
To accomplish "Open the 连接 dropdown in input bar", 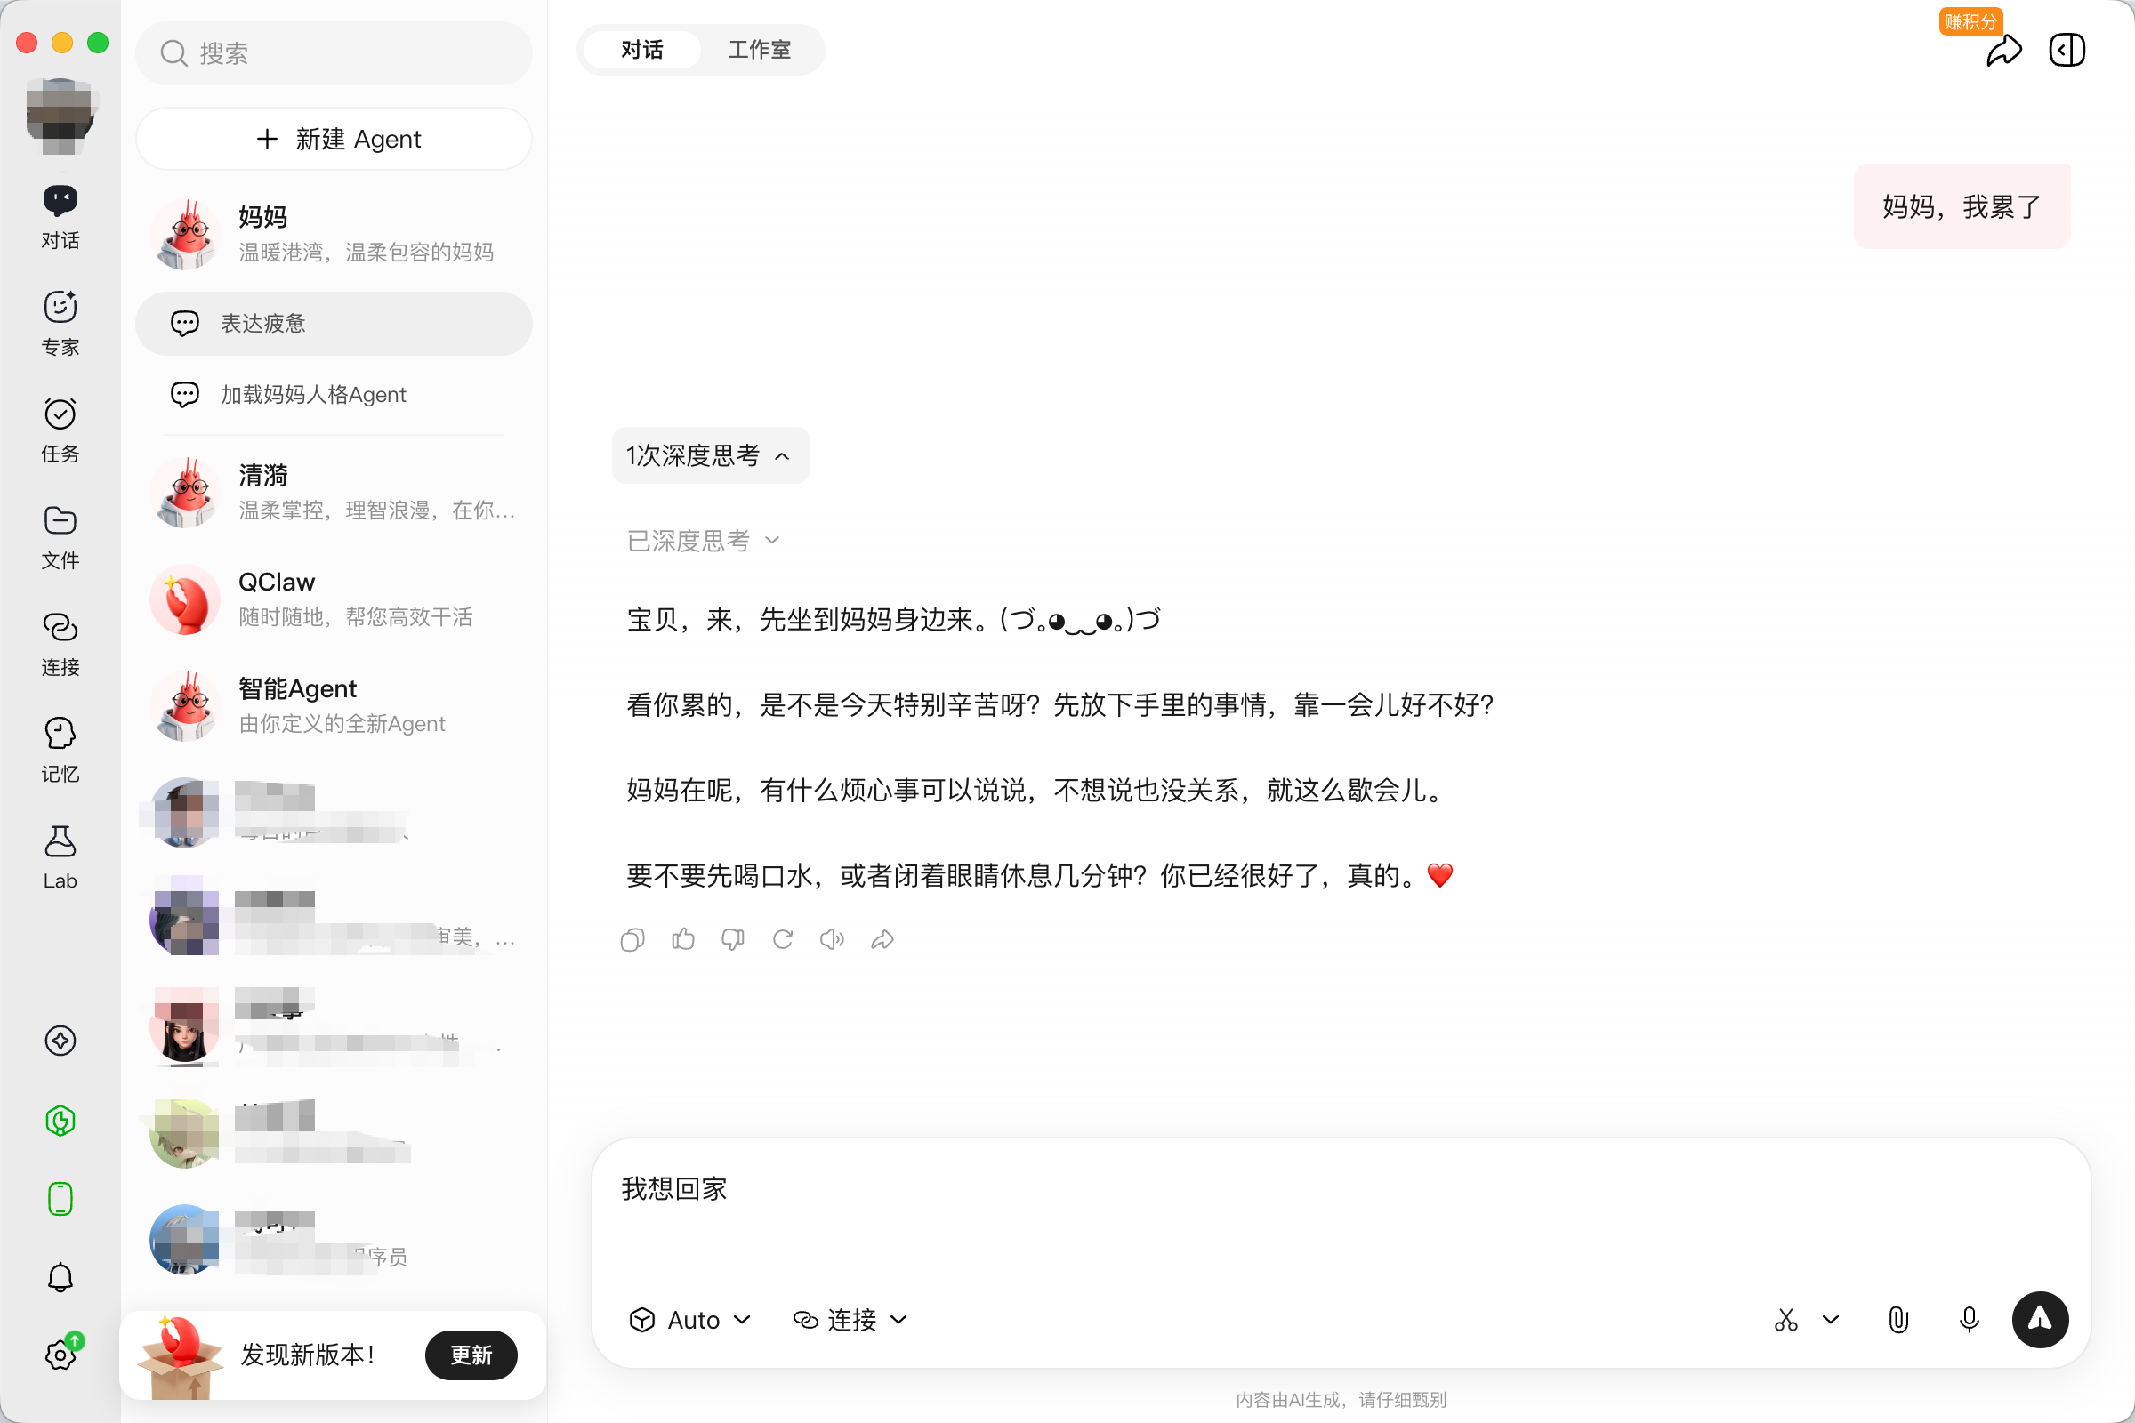I will coord(850,1320).
